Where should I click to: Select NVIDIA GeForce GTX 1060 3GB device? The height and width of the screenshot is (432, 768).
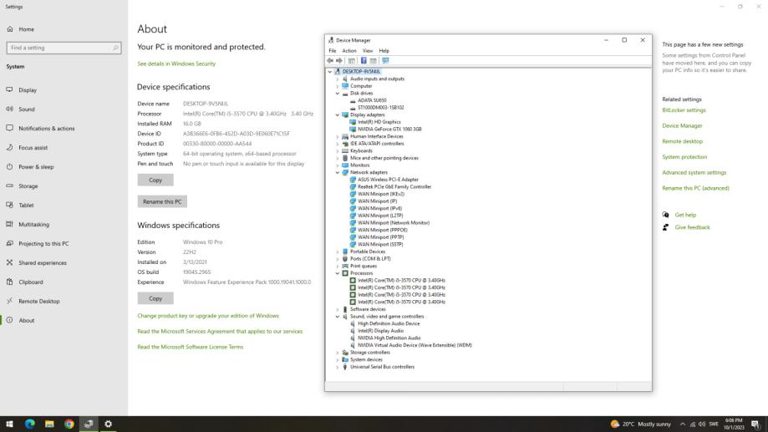389,130
